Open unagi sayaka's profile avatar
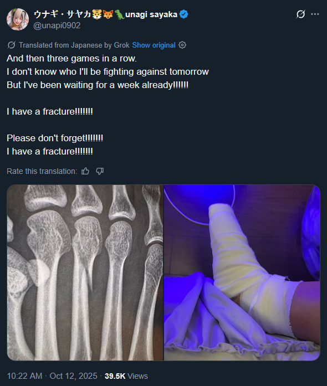This screenshot has width=327, height=386. point(18,19)
